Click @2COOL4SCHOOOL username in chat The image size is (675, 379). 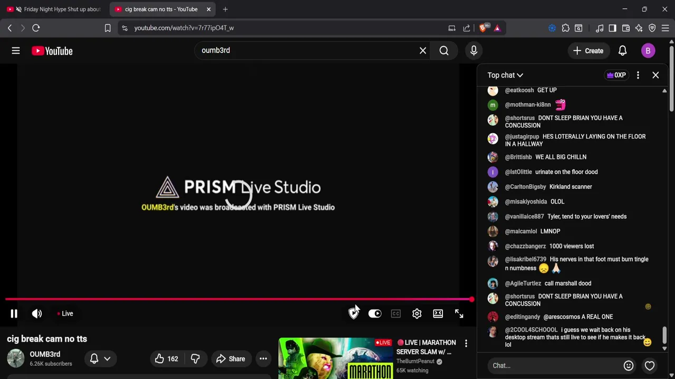(531, 330)
